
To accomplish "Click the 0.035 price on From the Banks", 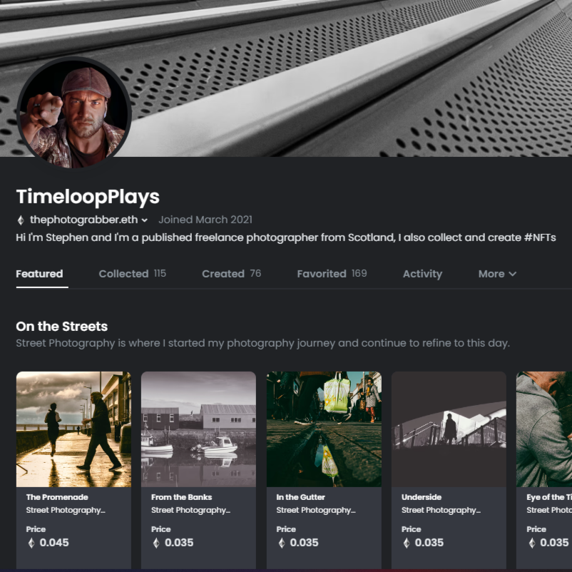I will [x=179, y=543].
